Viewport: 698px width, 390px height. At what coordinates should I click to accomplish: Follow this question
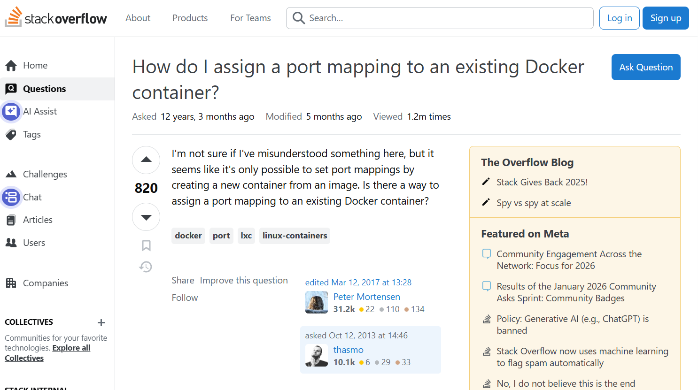point(185,298)
